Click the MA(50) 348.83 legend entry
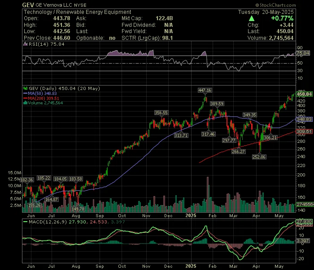 pyautogui.click(x=42, y=93)
